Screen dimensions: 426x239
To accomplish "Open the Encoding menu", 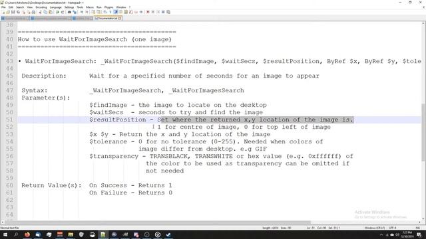I will click(41, 7).
